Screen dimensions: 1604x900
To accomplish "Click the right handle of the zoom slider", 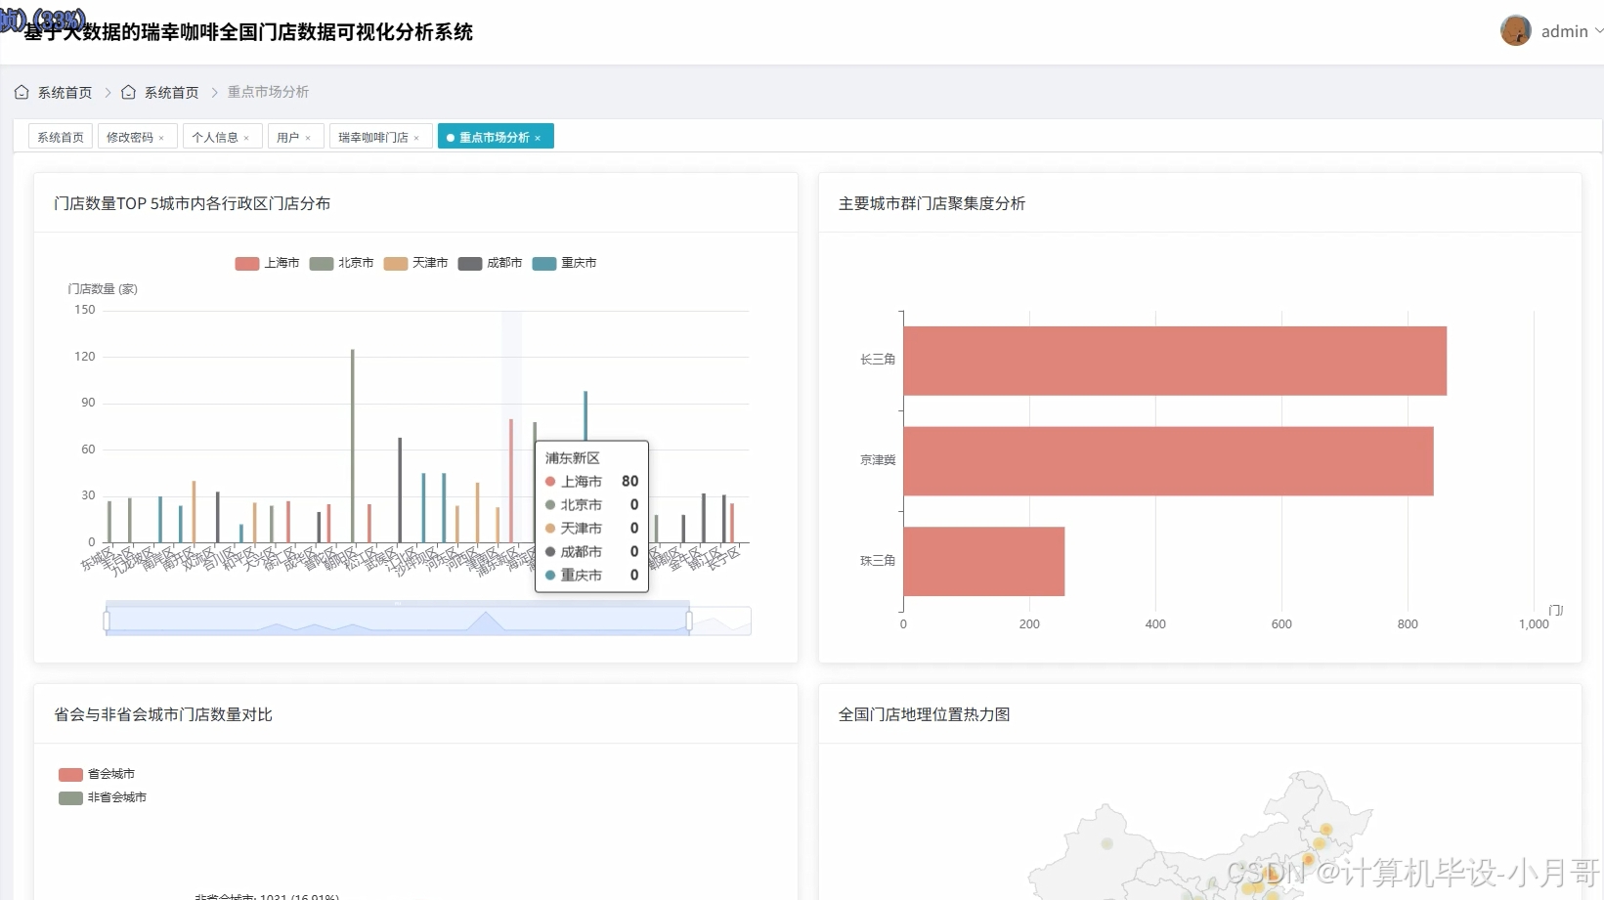I will (x=689, y=621).
